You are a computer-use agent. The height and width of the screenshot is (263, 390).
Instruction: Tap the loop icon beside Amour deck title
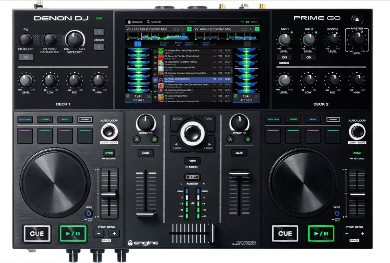244,29
